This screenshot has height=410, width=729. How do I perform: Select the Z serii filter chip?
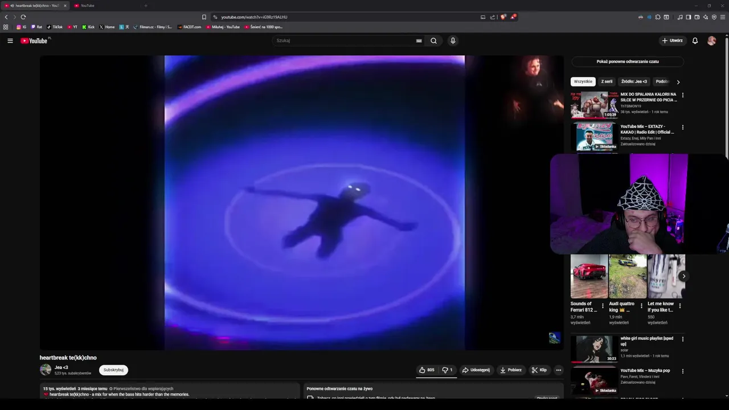click(607, 81)
